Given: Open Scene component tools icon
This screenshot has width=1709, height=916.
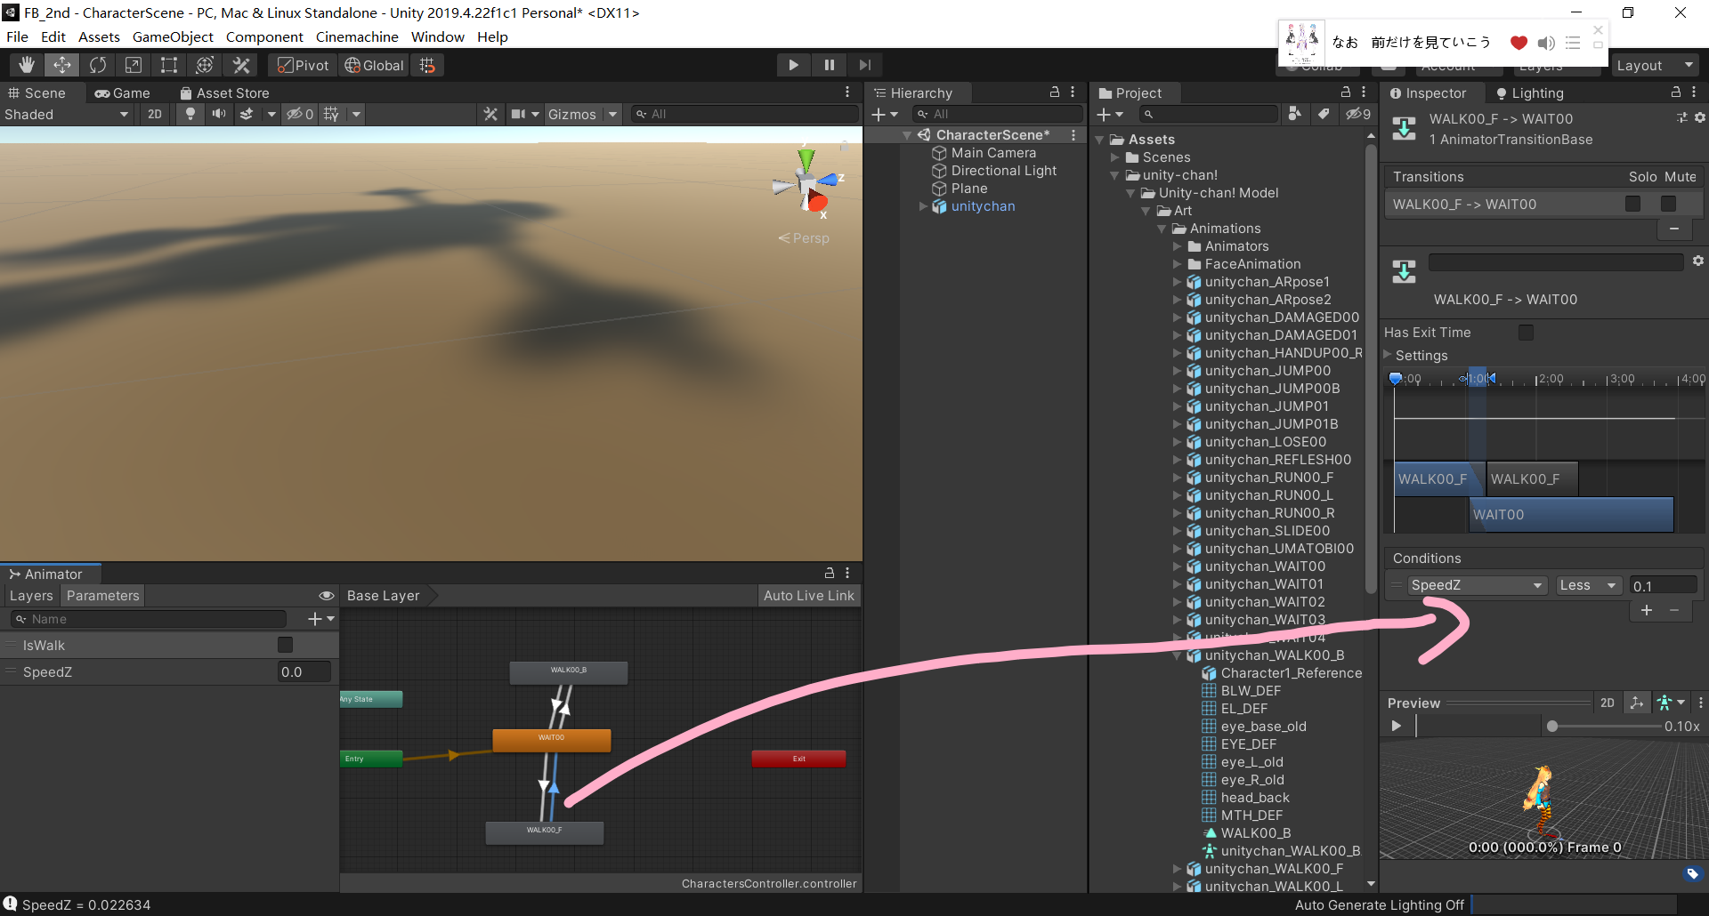Looking at the screenshot, I should pyautogui.click(x=490, y=114).
